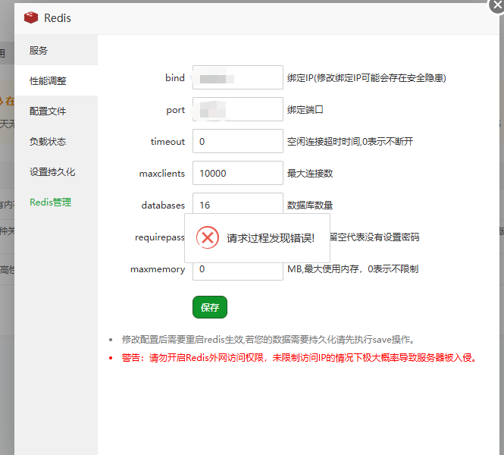Focus the bind IP input field
The height and width of the screenshot is (455, 504).
tap(238, 77)
